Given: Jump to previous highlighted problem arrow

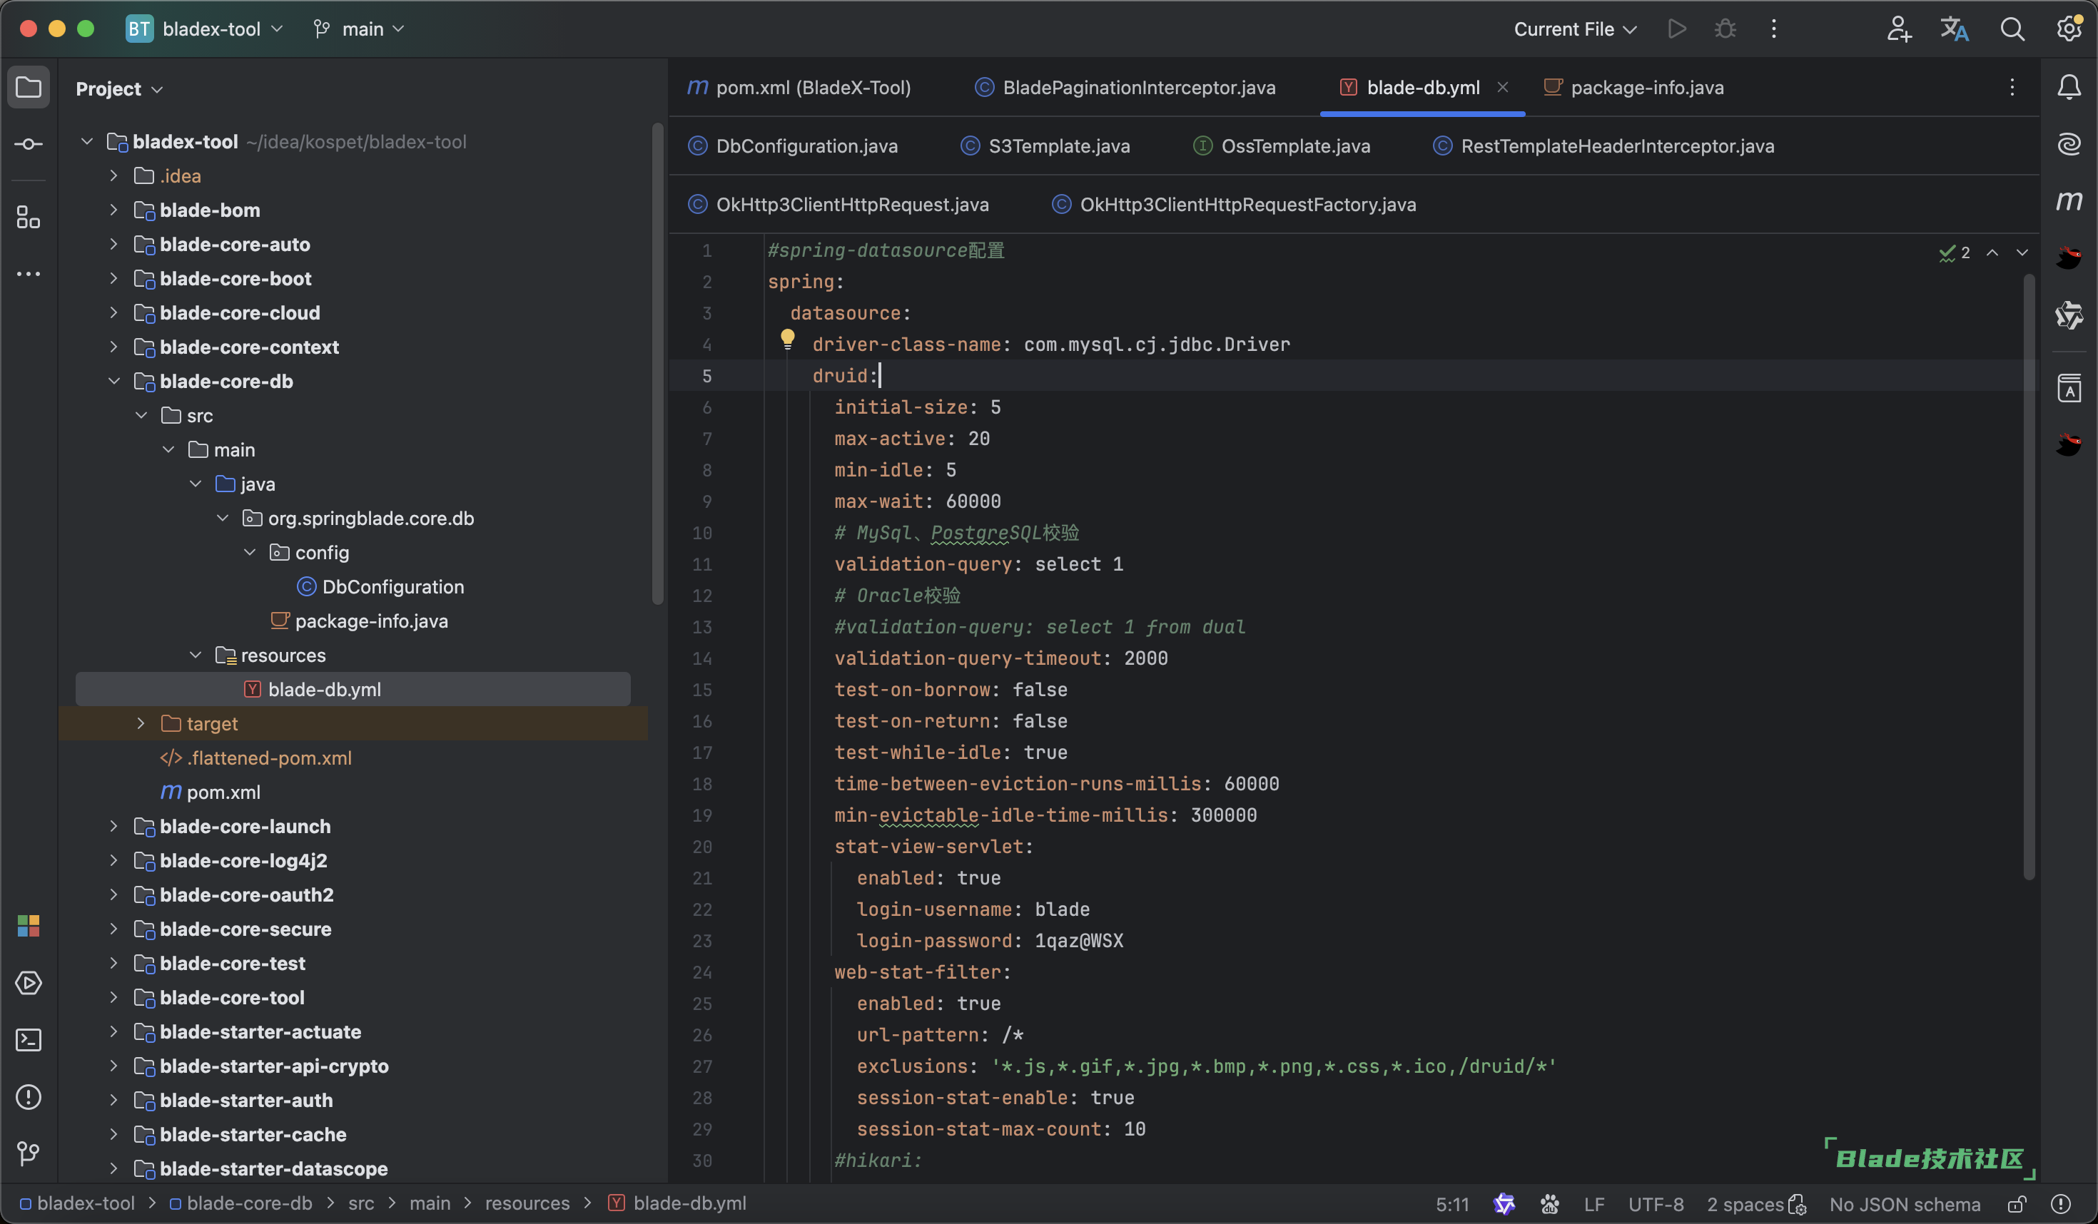Looking at the screenshot, I should pyautogui.click(x=1992, y=252).
